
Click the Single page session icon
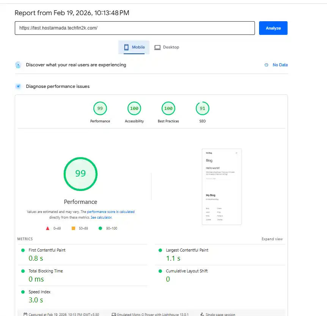pyautogui.click(x=202, y=314)
